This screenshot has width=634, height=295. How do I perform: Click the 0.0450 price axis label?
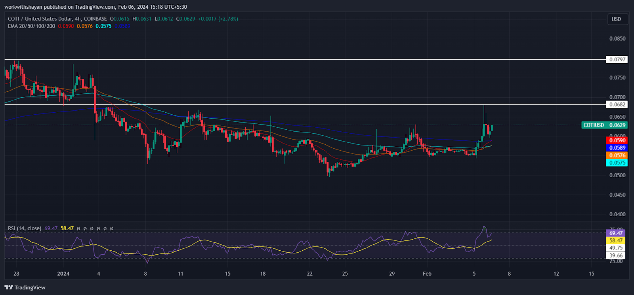pyautogui.click(x=617, y=195)
